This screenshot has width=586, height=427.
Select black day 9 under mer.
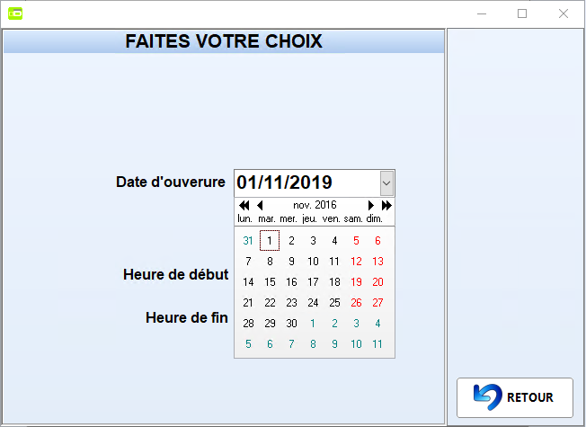[x=291, y=262]
